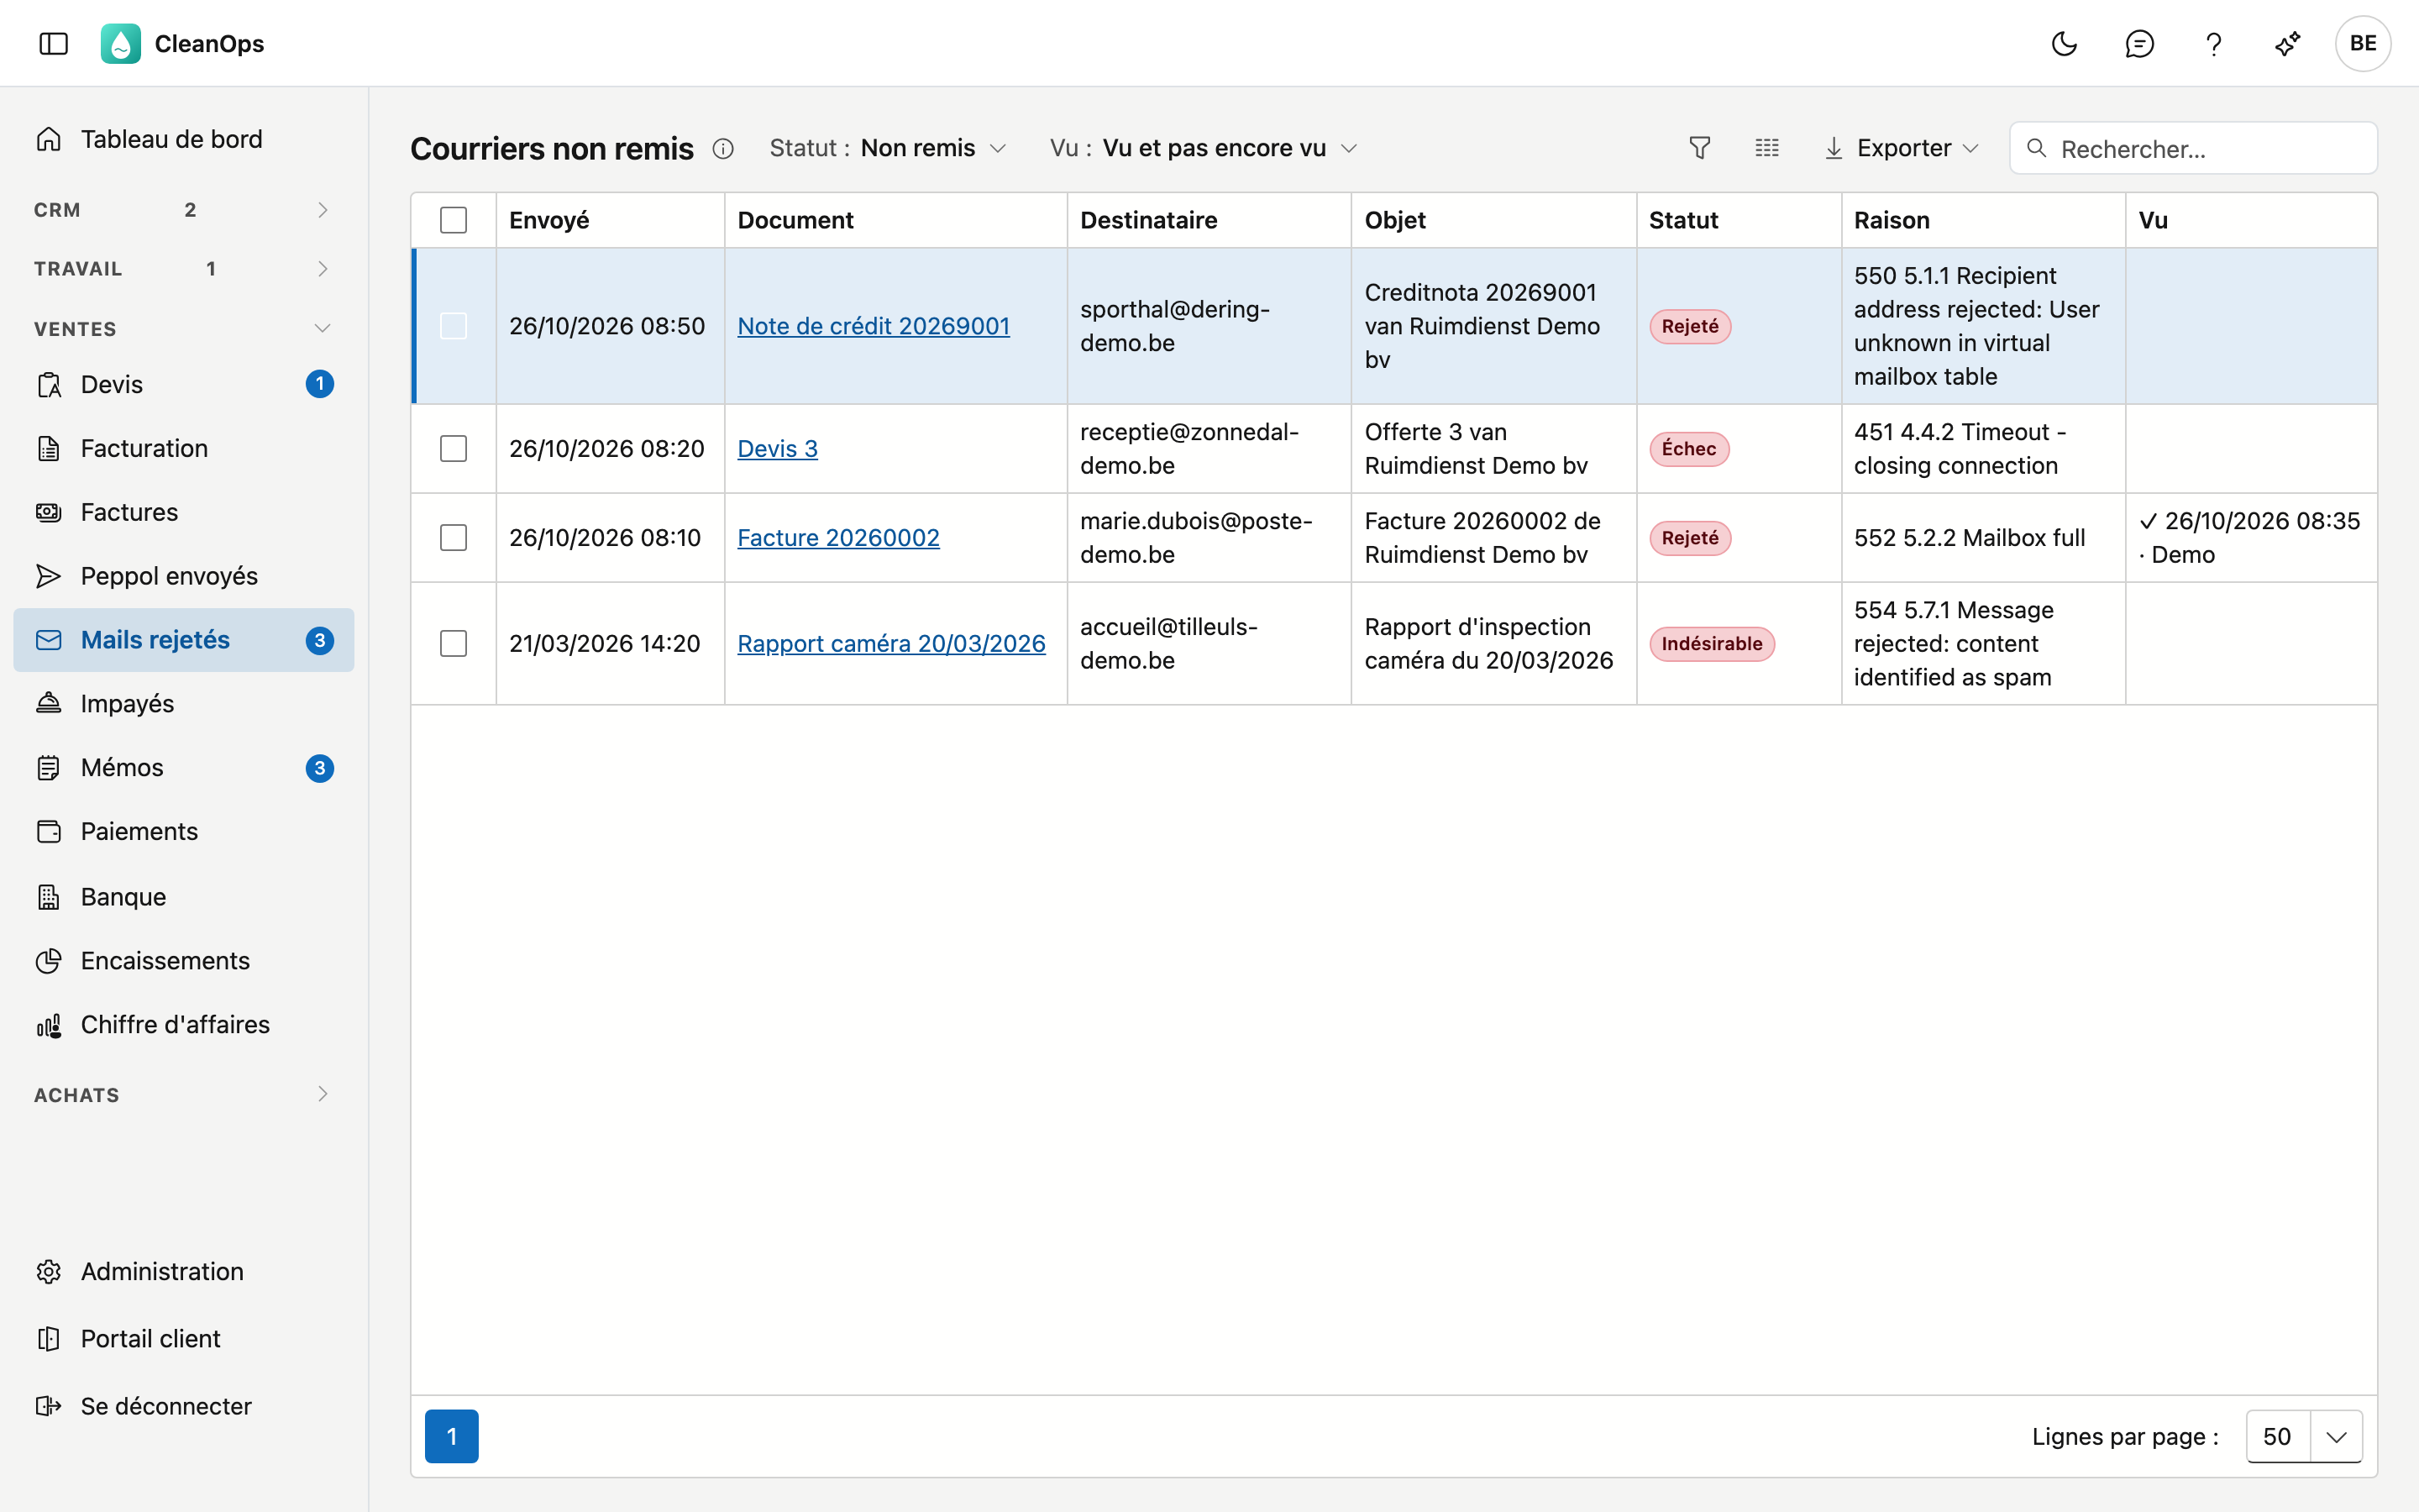Click the CleanOps logo
The width and height of the screenshot is (2419, 1512).
[121, 43]
